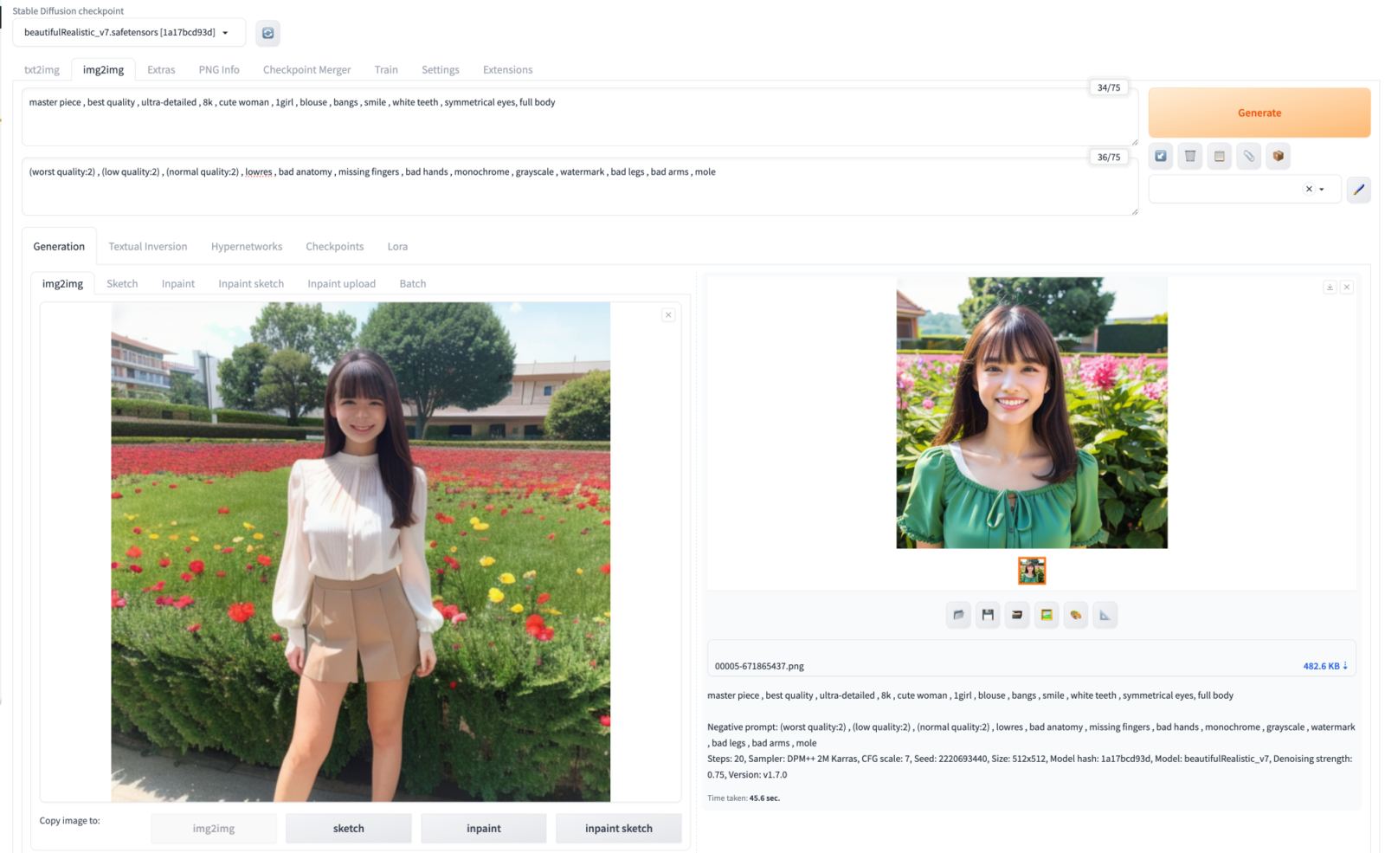Apply styles via clipboard icon
This screenshot has height=853, width=1385.
(1219, 156)
